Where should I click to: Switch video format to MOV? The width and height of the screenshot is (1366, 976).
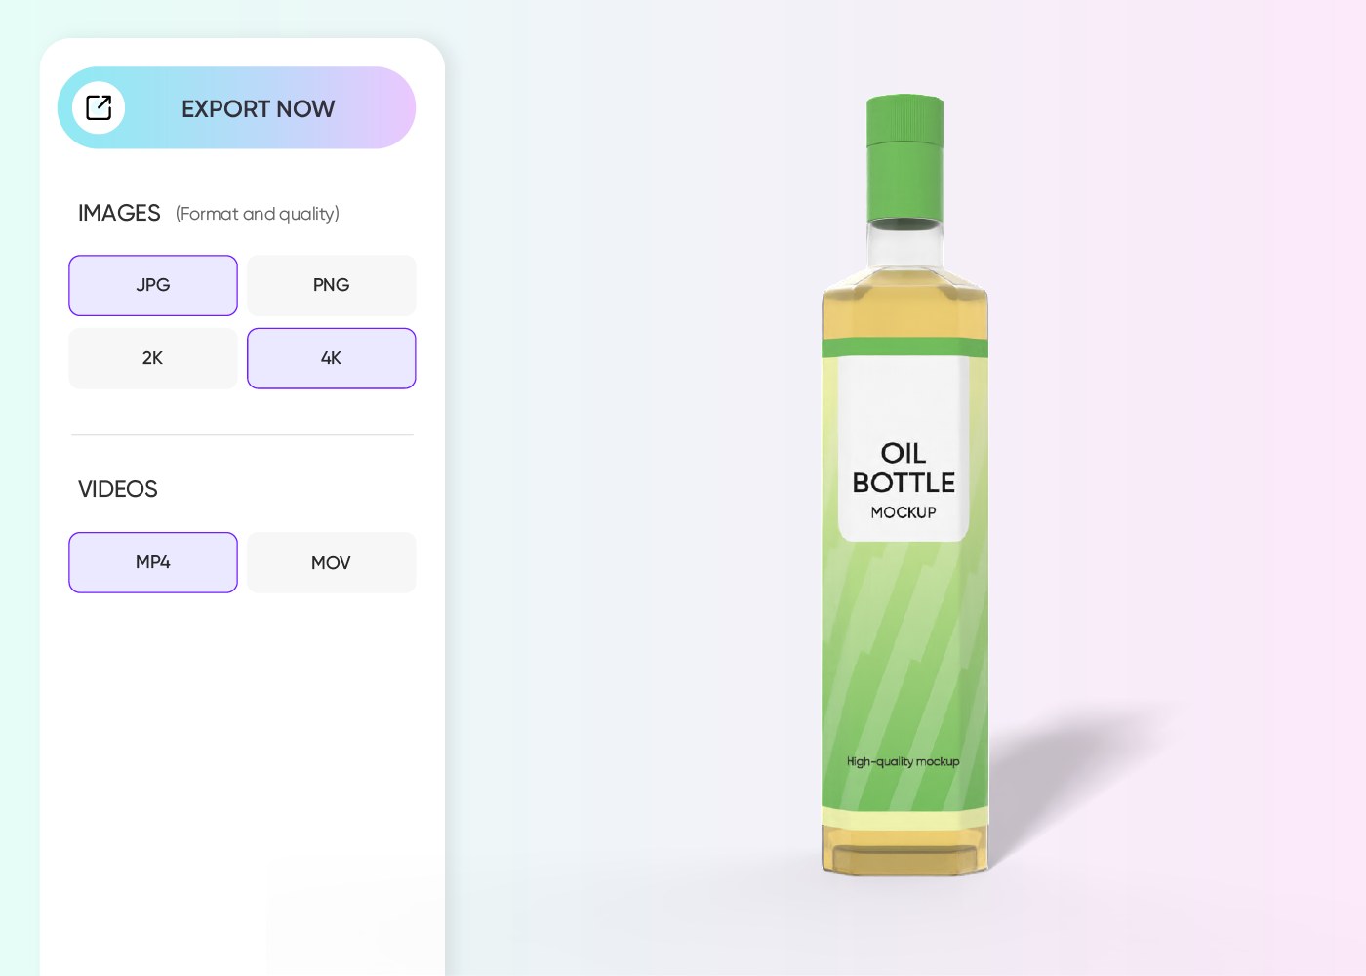332,562
